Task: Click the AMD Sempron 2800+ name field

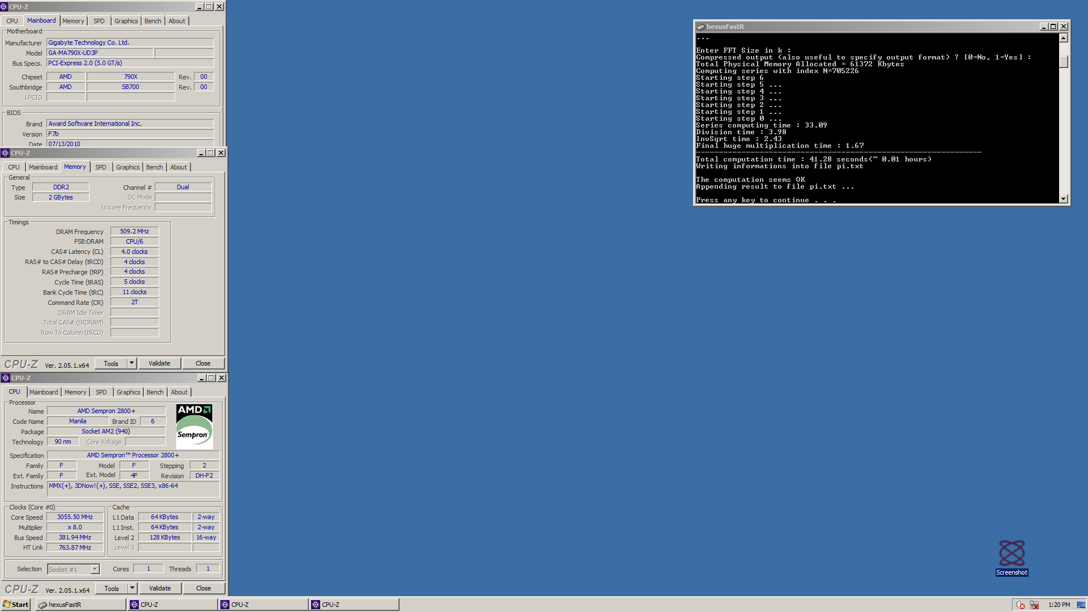Action: point(106,411)
